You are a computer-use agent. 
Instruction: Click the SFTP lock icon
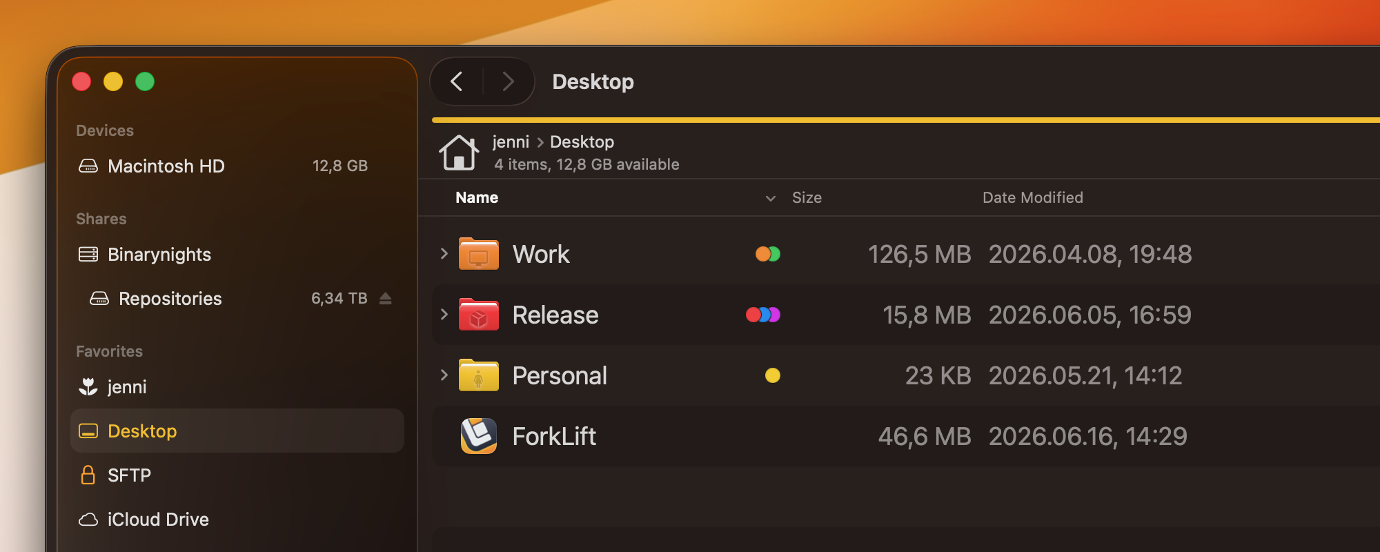[88, 475]
